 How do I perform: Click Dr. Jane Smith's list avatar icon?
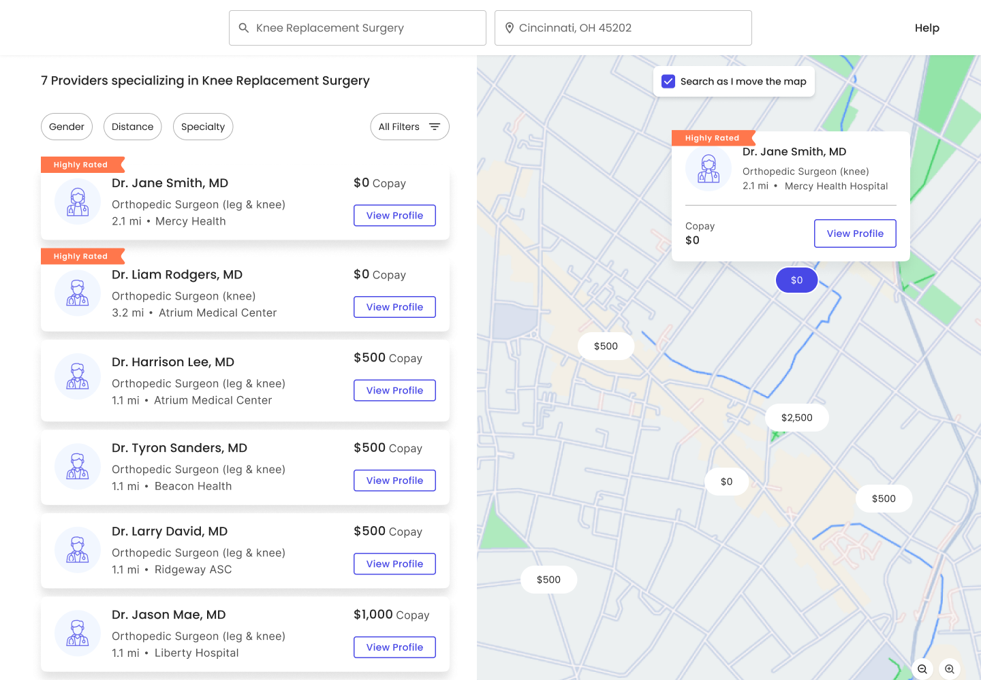78,201
